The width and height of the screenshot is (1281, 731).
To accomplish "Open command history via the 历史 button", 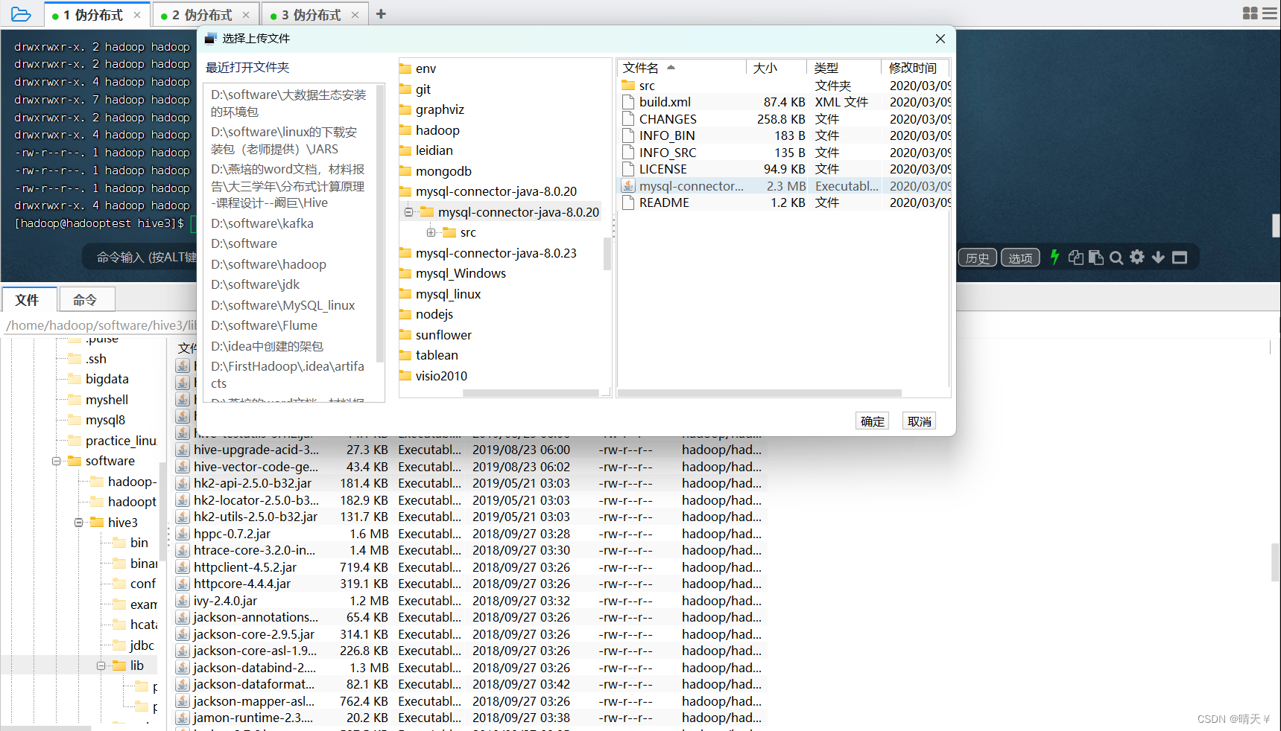I will (977, 257).
